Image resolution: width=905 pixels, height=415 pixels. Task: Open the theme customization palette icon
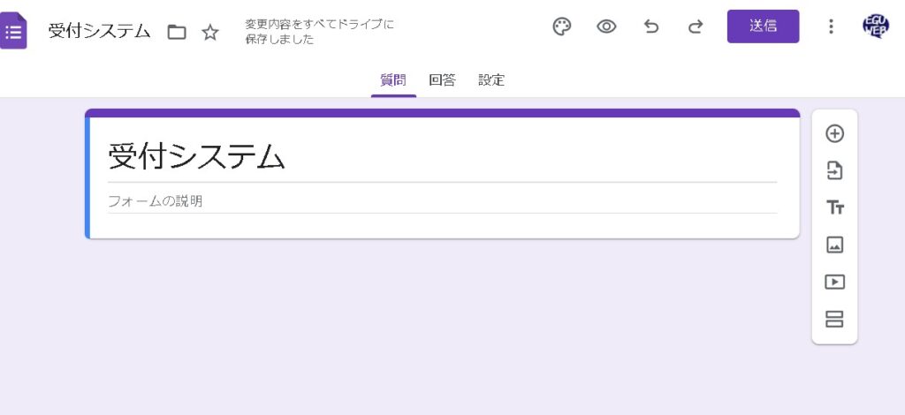[562, 26]
